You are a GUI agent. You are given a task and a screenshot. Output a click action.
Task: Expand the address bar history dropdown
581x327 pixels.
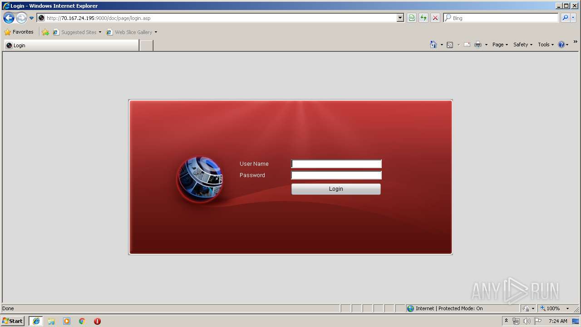[x=400, y=18]
